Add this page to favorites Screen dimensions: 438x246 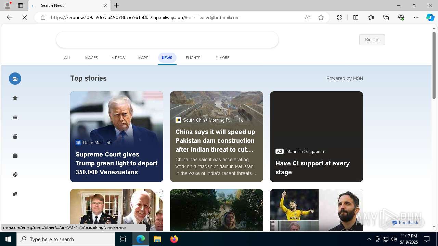point(321,17)
